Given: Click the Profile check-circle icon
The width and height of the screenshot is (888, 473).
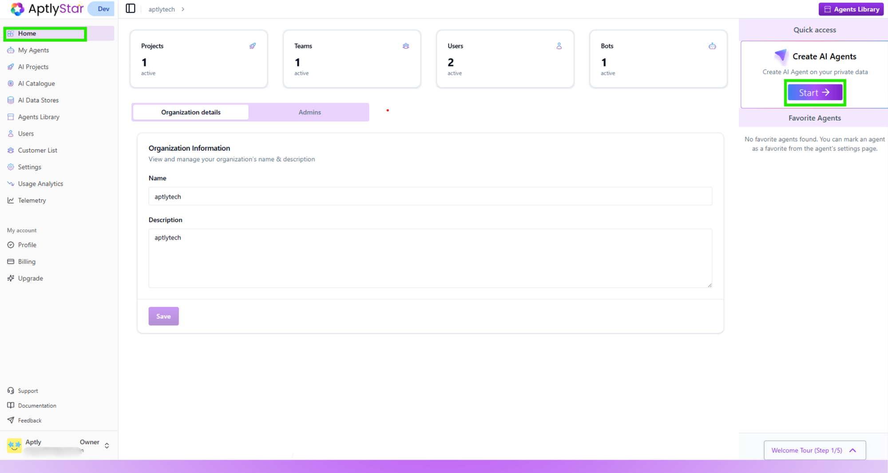Looking at the screenshot, I should tap(11, 245).
